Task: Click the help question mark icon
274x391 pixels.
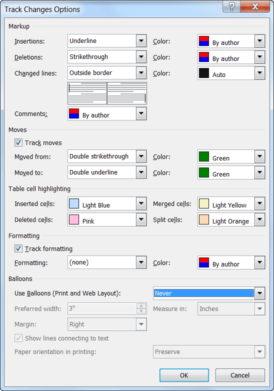Action: tap(231, 6)
